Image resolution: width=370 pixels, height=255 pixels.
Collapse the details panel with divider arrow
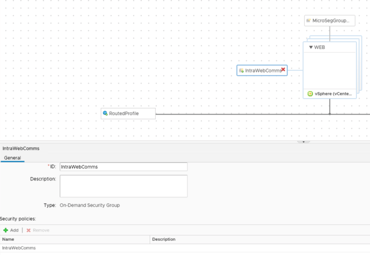click(304, 142)
